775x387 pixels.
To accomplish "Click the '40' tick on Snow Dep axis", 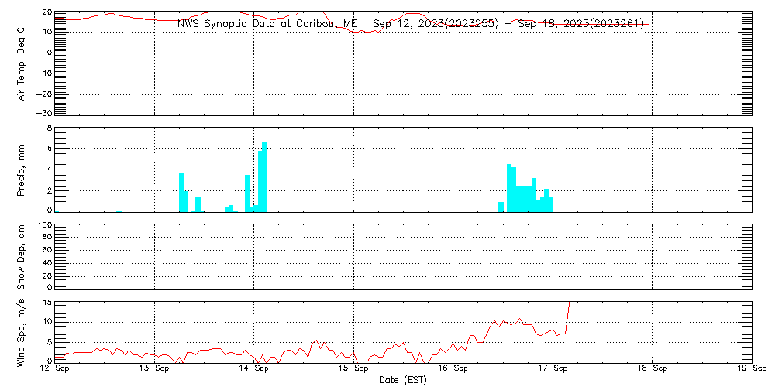I will pos(47,263).
